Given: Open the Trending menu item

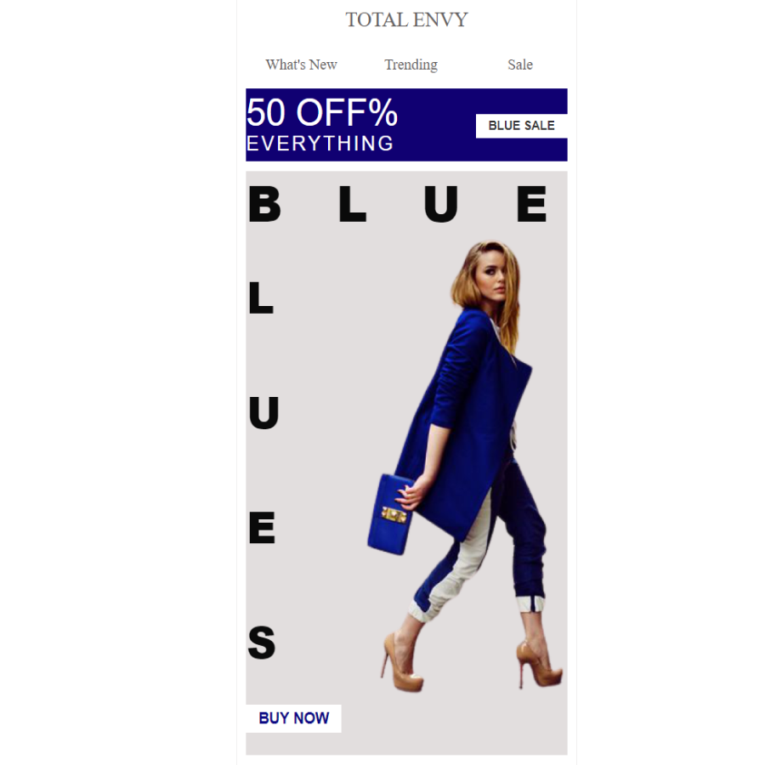Looking at the screenshot, I should (x=411, y=65).
